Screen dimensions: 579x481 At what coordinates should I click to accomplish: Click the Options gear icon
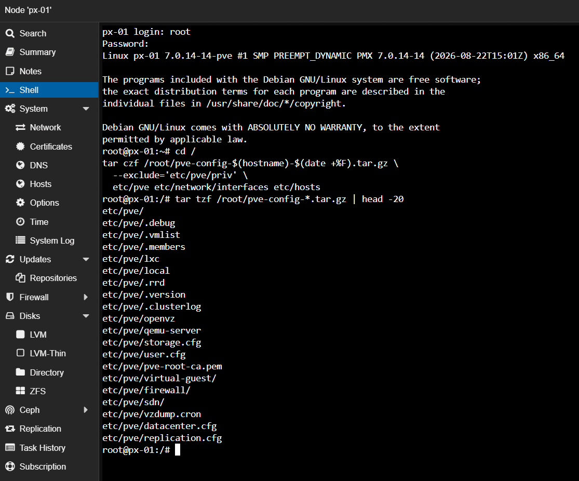[x=20, y=203]
